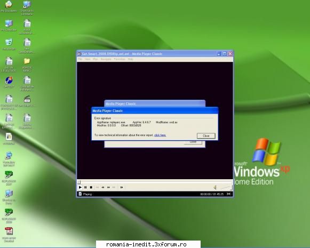Pause the video in Media Player Classic
The width and height of the screenshot is (310, 248).
(85, 187)
